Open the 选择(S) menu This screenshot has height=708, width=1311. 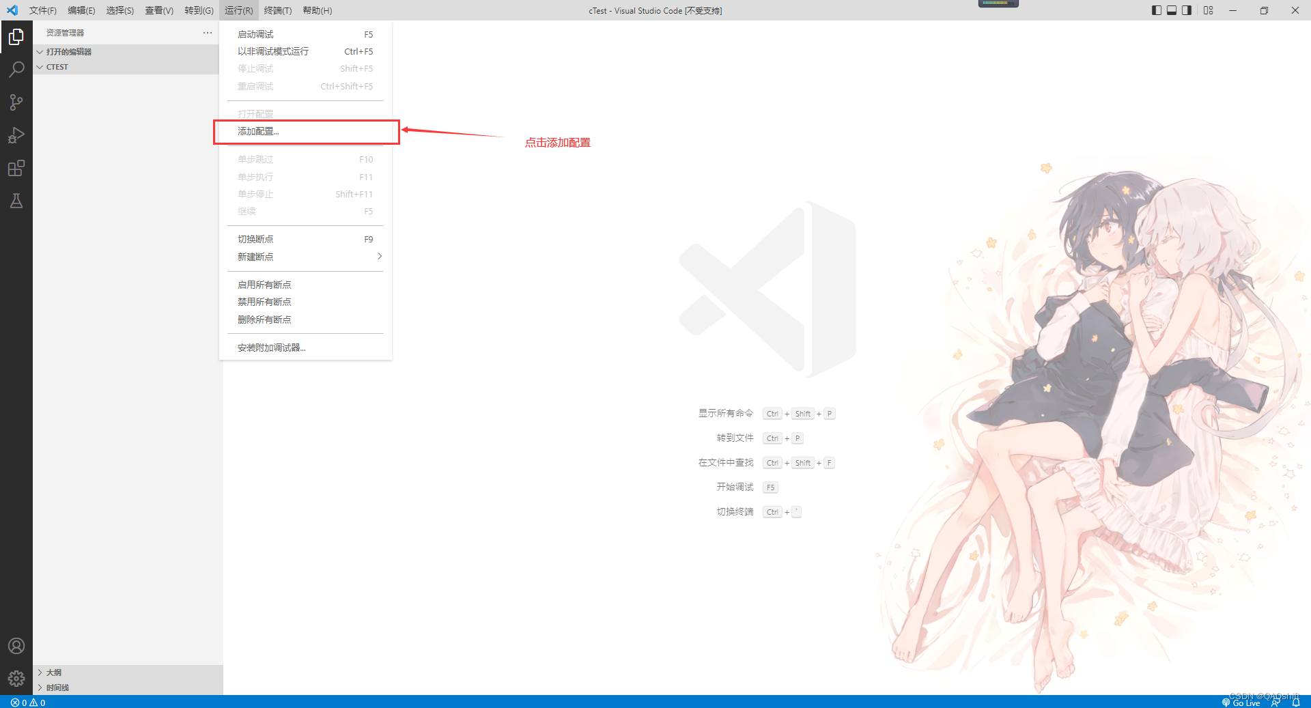point(120,10)
